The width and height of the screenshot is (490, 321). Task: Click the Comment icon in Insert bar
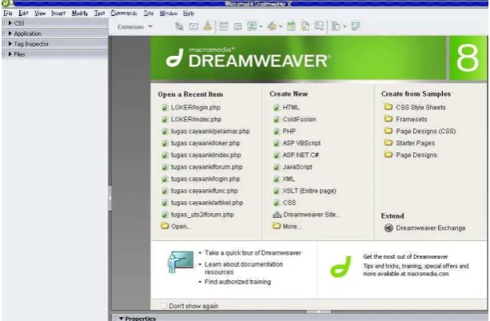(x=319, y=26)
